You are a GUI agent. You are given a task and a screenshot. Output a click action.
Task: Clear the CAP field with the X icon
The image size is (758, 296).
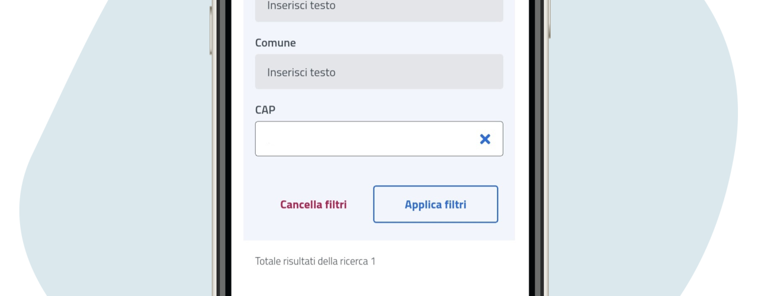coord(485,139)
